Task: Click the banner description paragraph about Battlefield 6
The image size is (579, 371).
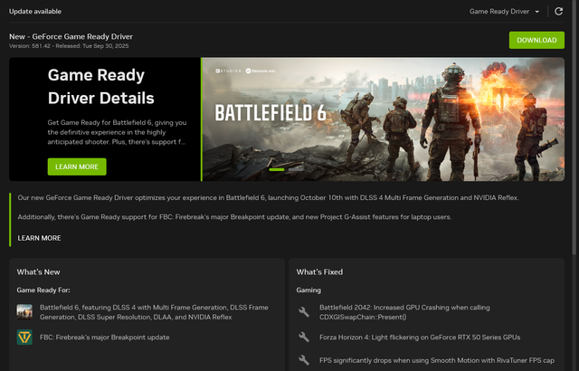Action: click(x=117, y=132)
